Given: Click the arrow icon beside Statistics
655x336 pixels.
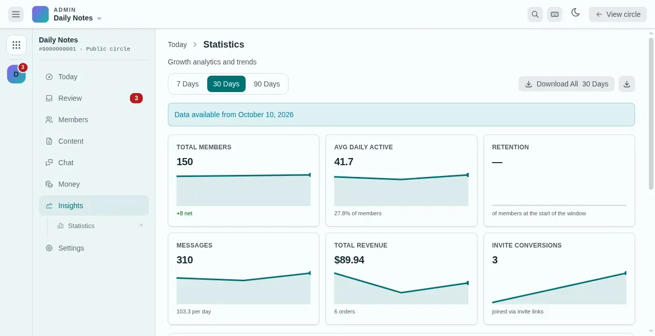Looking at the screenshot, I should click(x=141, y=226).
